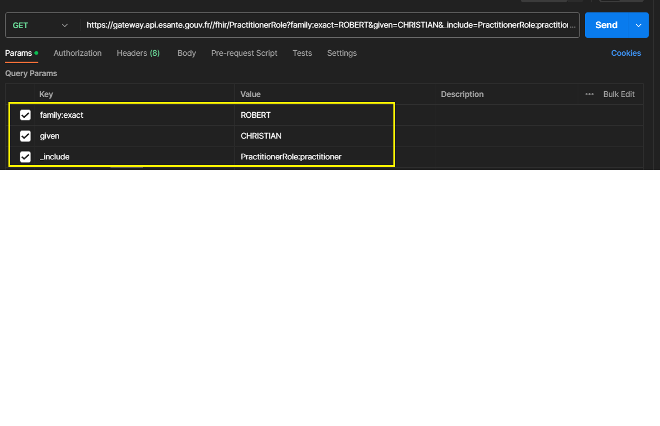Open the Headers (8) tab

point(138,53)
